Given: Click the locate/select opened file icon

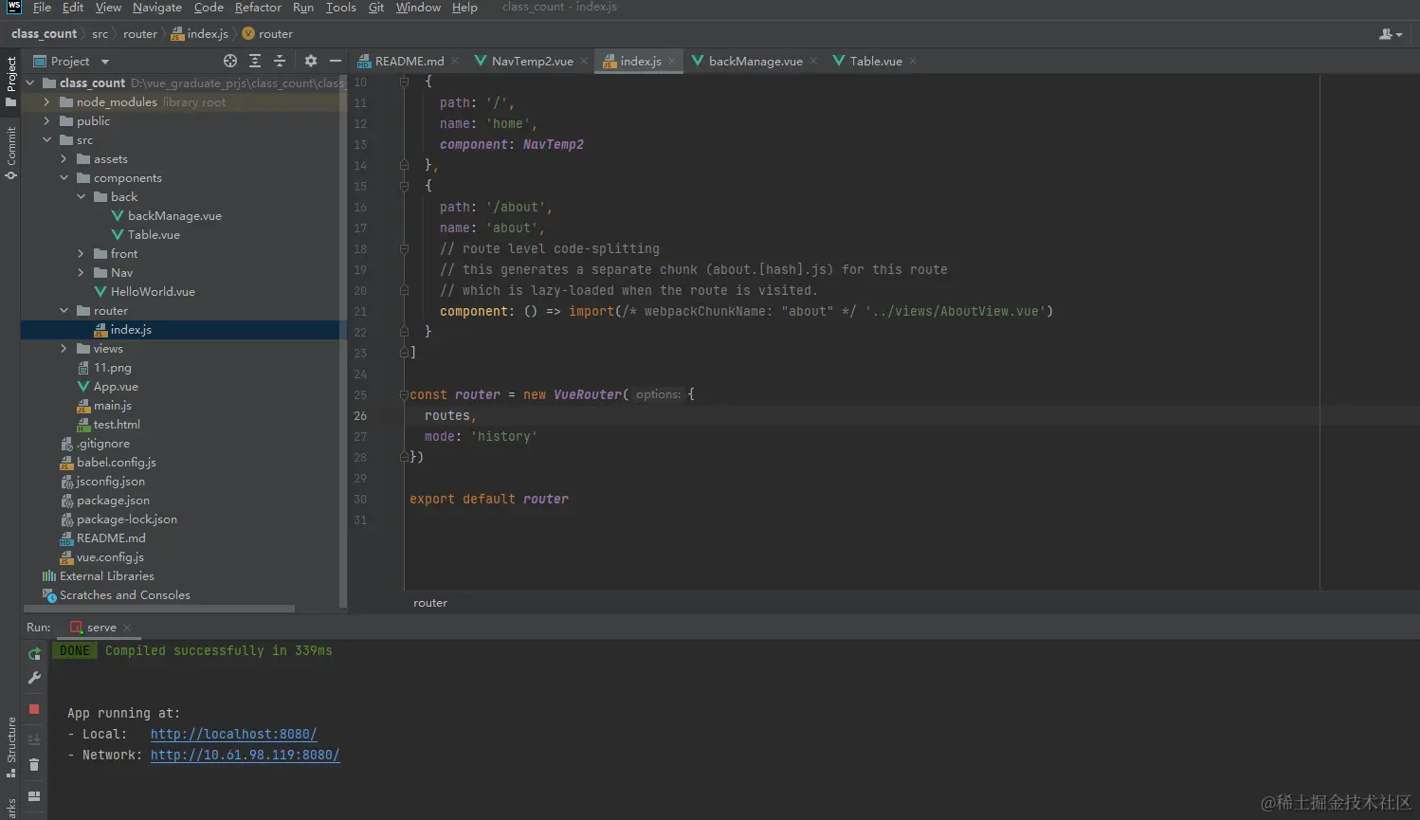Looking at the screenshot, I should coord(229,61).
